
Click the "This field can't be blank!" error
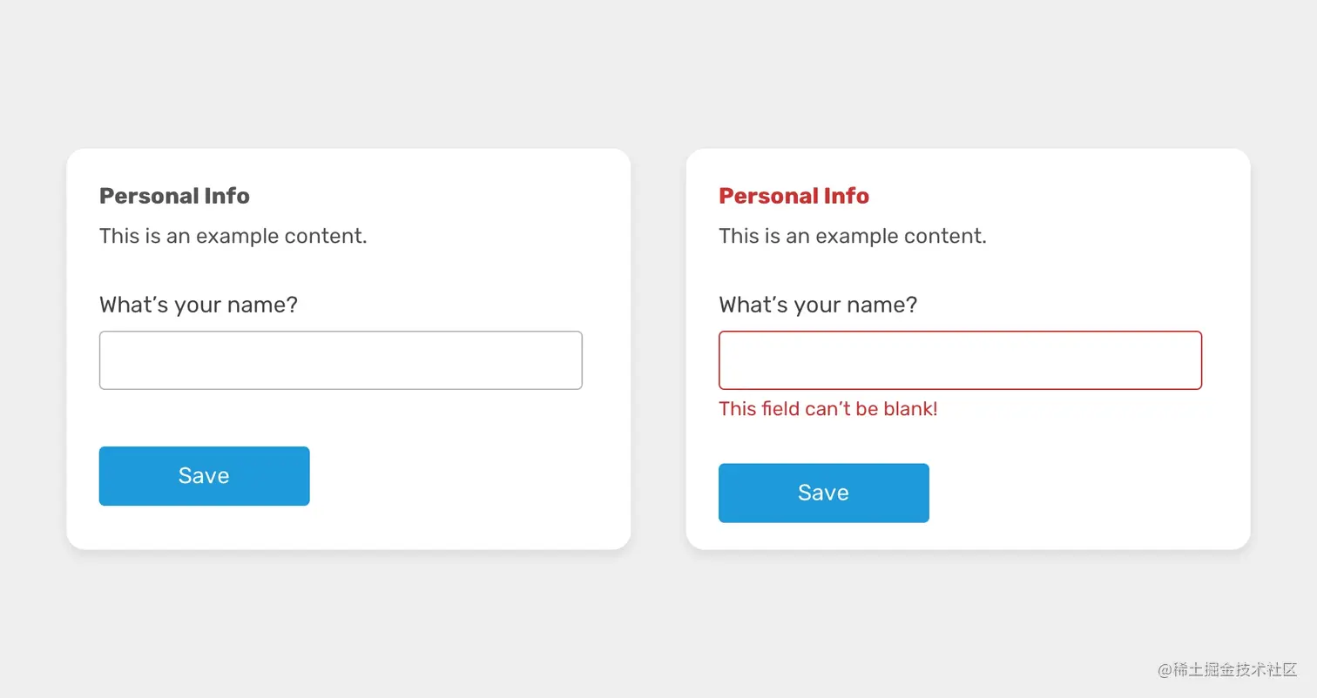click(x=827, y=408)
